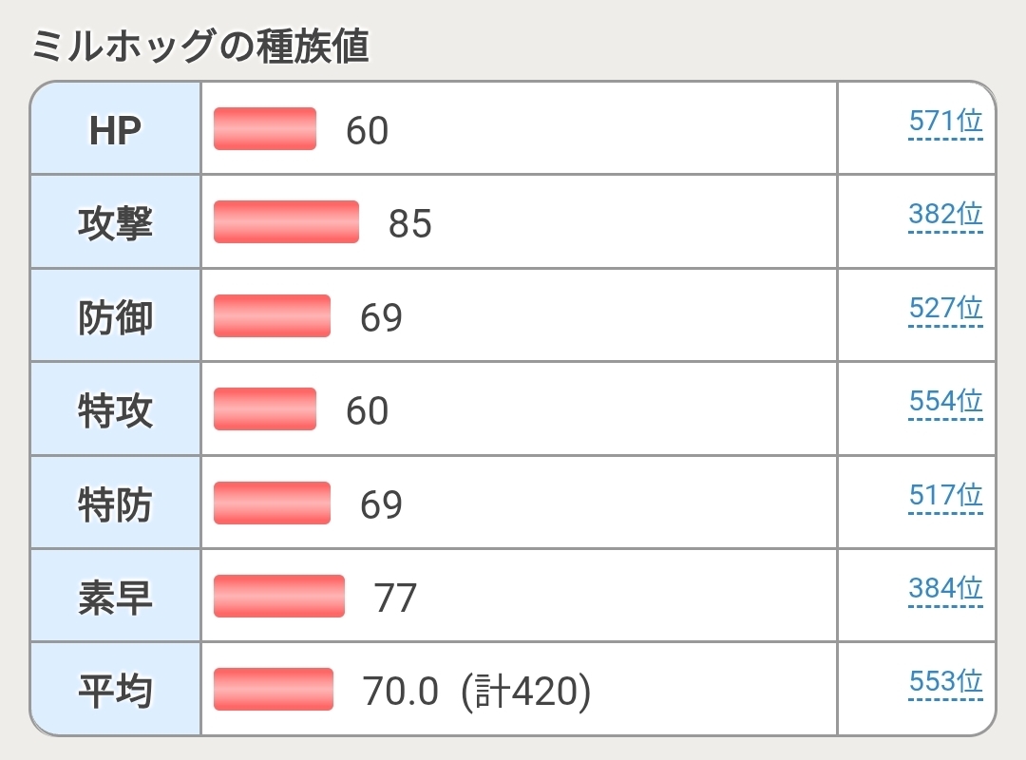Click the ミルホッグの種族値 heading

pyautogui.click(x=199, y=46)
